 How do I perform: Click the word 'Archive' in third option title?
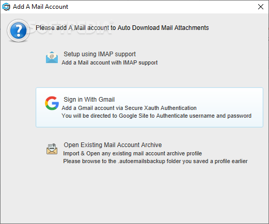[151, 145]
